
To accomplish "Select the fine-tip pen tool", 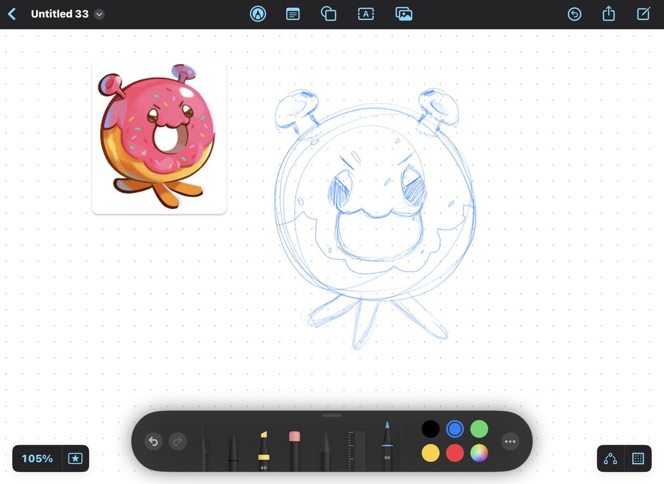I will (205, 447).
